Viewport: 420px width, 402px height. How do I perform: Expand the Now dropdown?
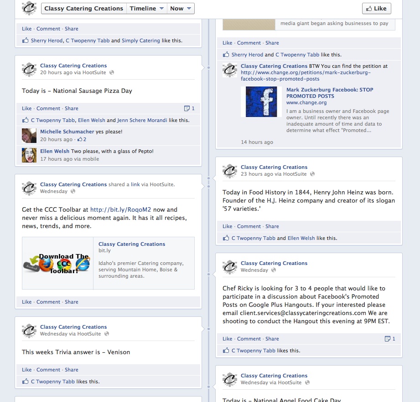coord(181,9)
